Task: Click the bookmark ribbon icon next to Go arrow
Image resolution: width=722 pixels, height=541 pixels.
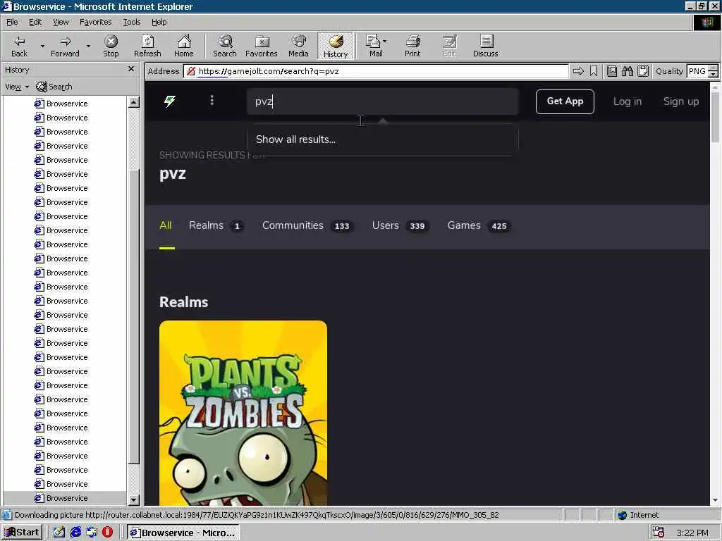Action: click(594, 71)
